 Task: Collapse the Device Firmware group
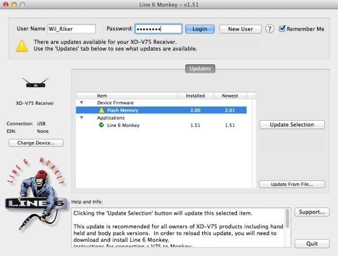[x=82, y=103]
